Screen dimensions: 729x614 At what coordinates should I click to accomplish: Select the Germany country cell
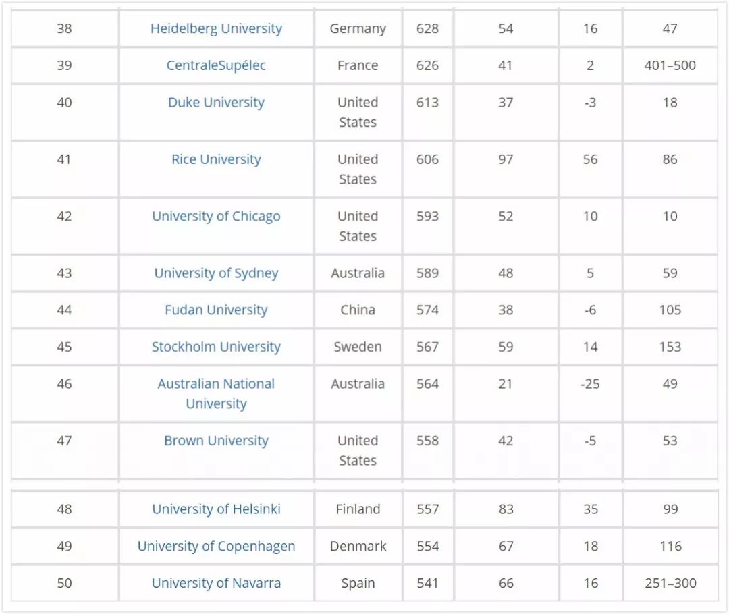[358, 29]
